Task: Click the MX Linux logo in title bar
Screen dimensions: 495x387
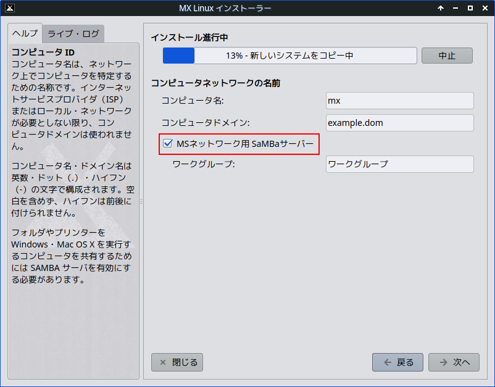Action: 10,8
